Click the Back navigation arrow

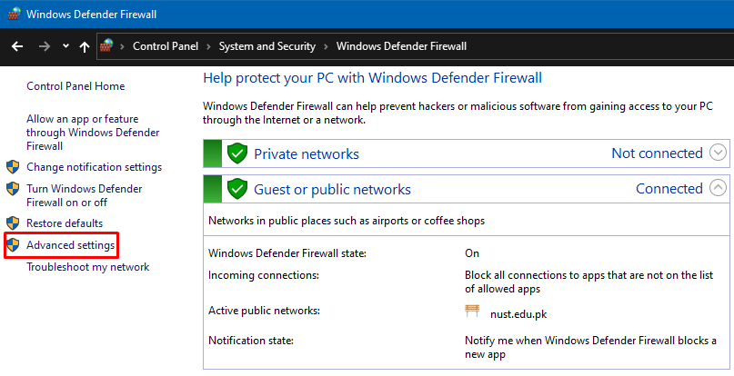tap(17, 46)
